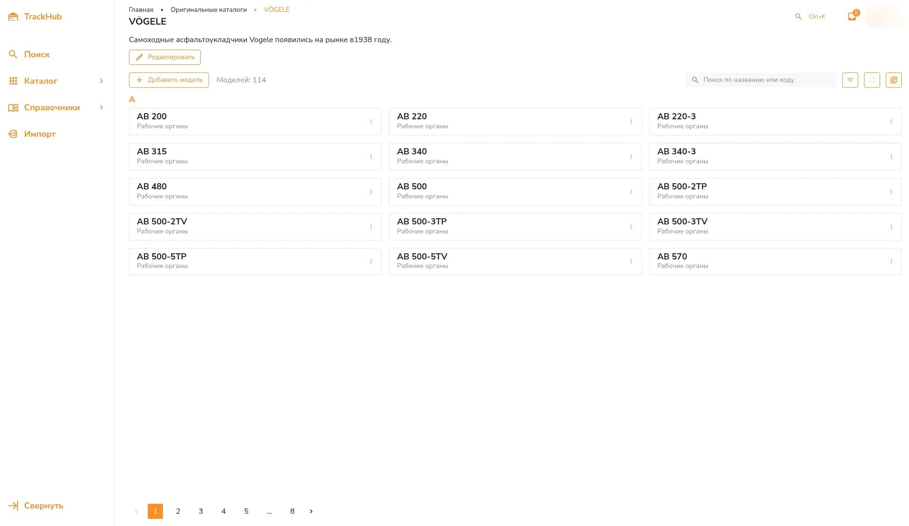909x526 pixels.
Task: Go to last page 8
Action: (292, 511)
